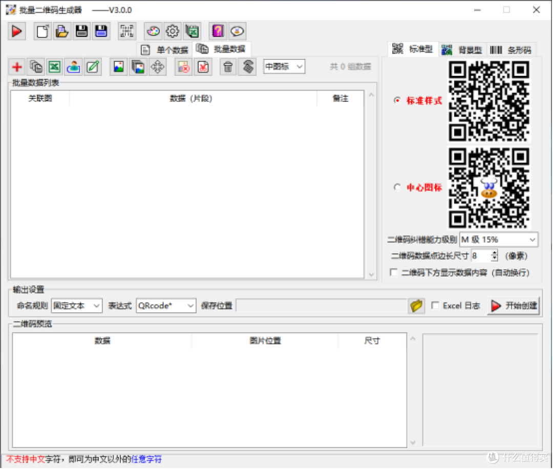553x469 pixels.
Task: Enable showing data content below QR code
Action: click(394, 272)
